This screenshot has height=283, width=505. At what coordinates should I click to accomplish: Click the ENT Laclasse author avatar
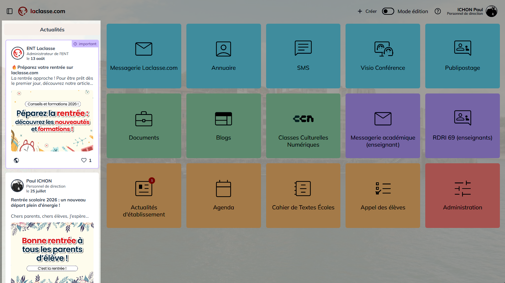pyautogui.click(x=18, y=53)
